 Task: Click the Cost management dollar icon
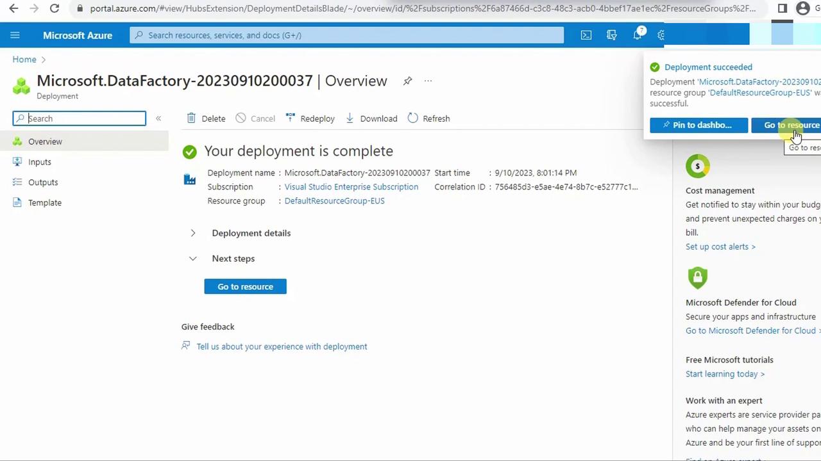(x=697, y=166)
